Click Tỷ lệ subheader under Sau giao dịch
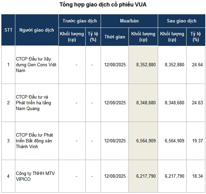Image resolution: width=206 pixels, height=194 pixels. coord(195,37)
